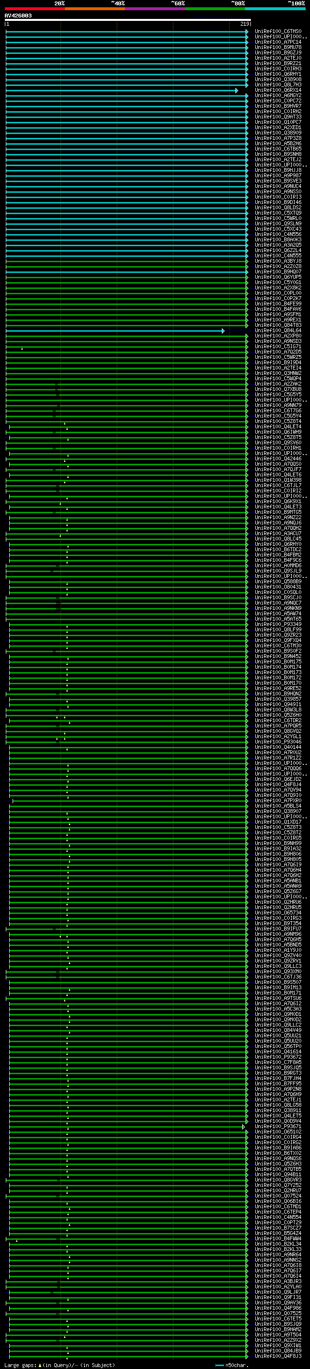
Task: Select hit UniRef100_A9NUC4
Action: pos(278,186)
